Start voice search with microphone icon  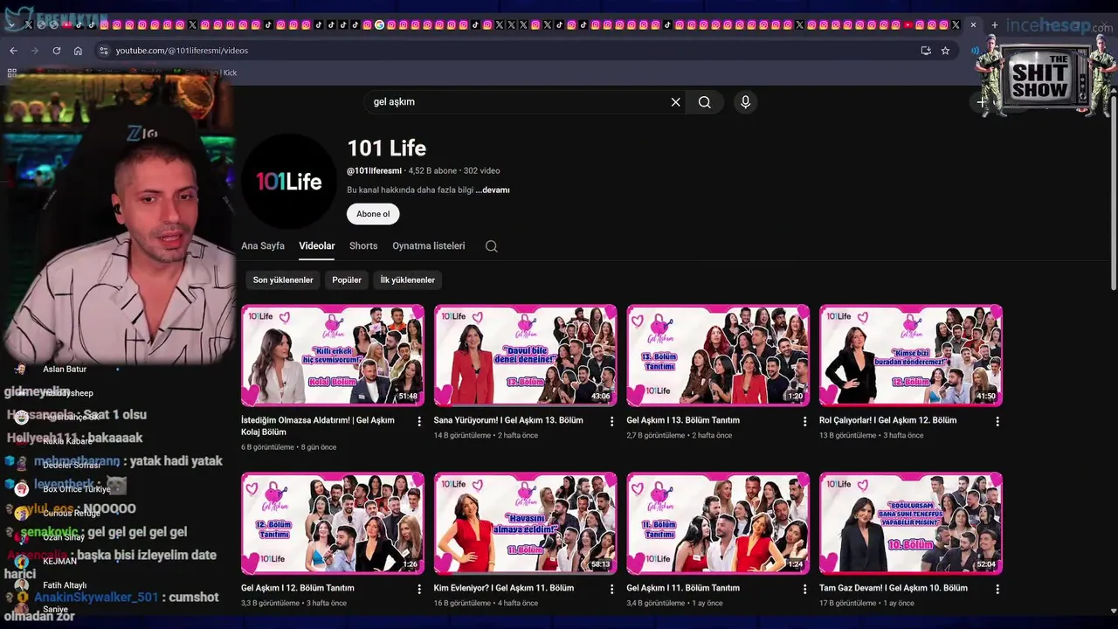pos(745,102)
